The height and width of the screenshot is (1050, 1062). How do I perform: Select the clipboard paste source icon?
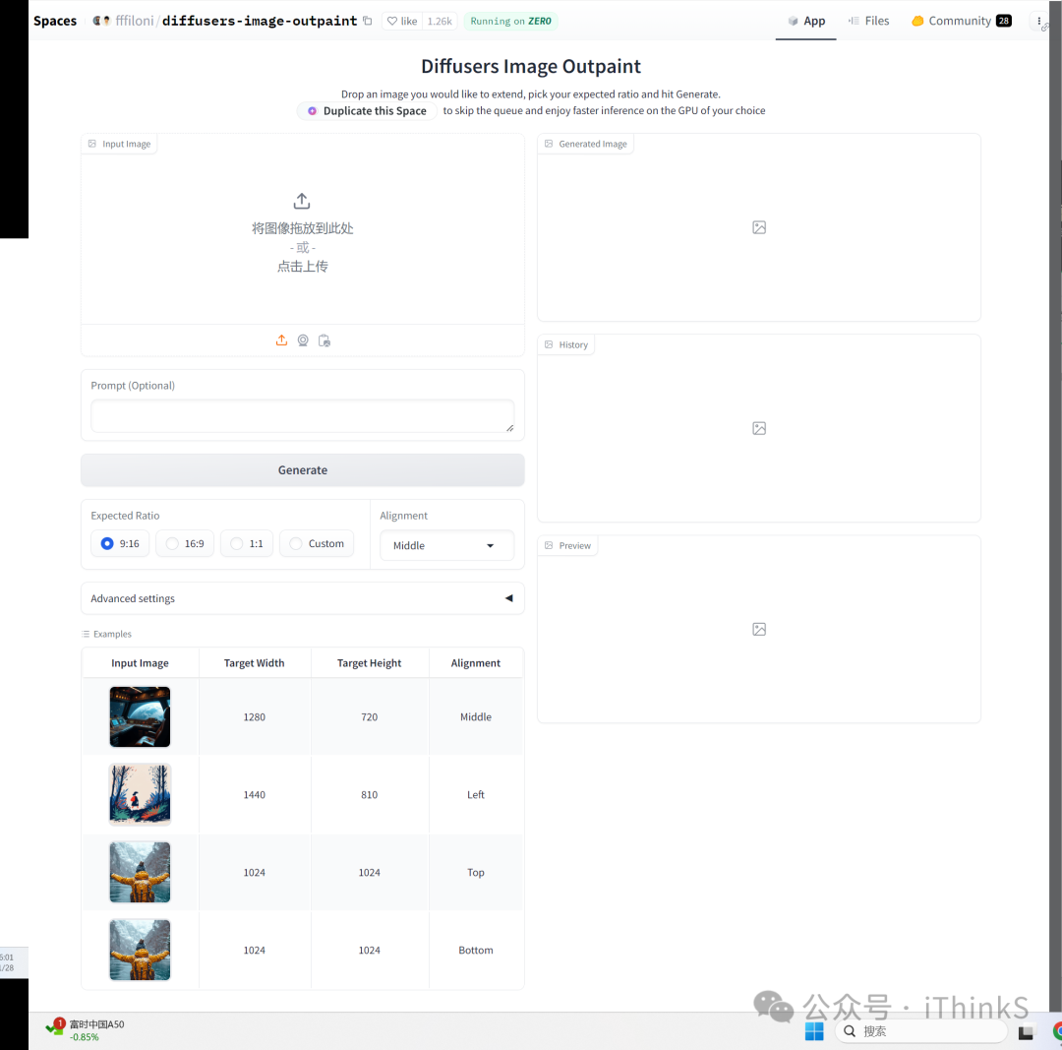click(x=324, y=340)
